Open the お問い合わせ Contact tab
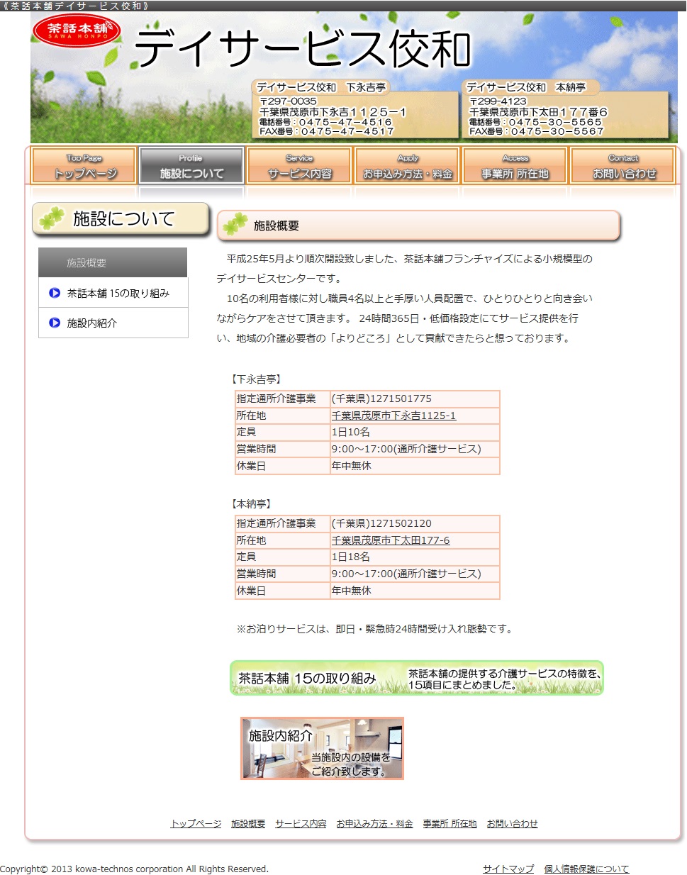 (x=623, y=165)
